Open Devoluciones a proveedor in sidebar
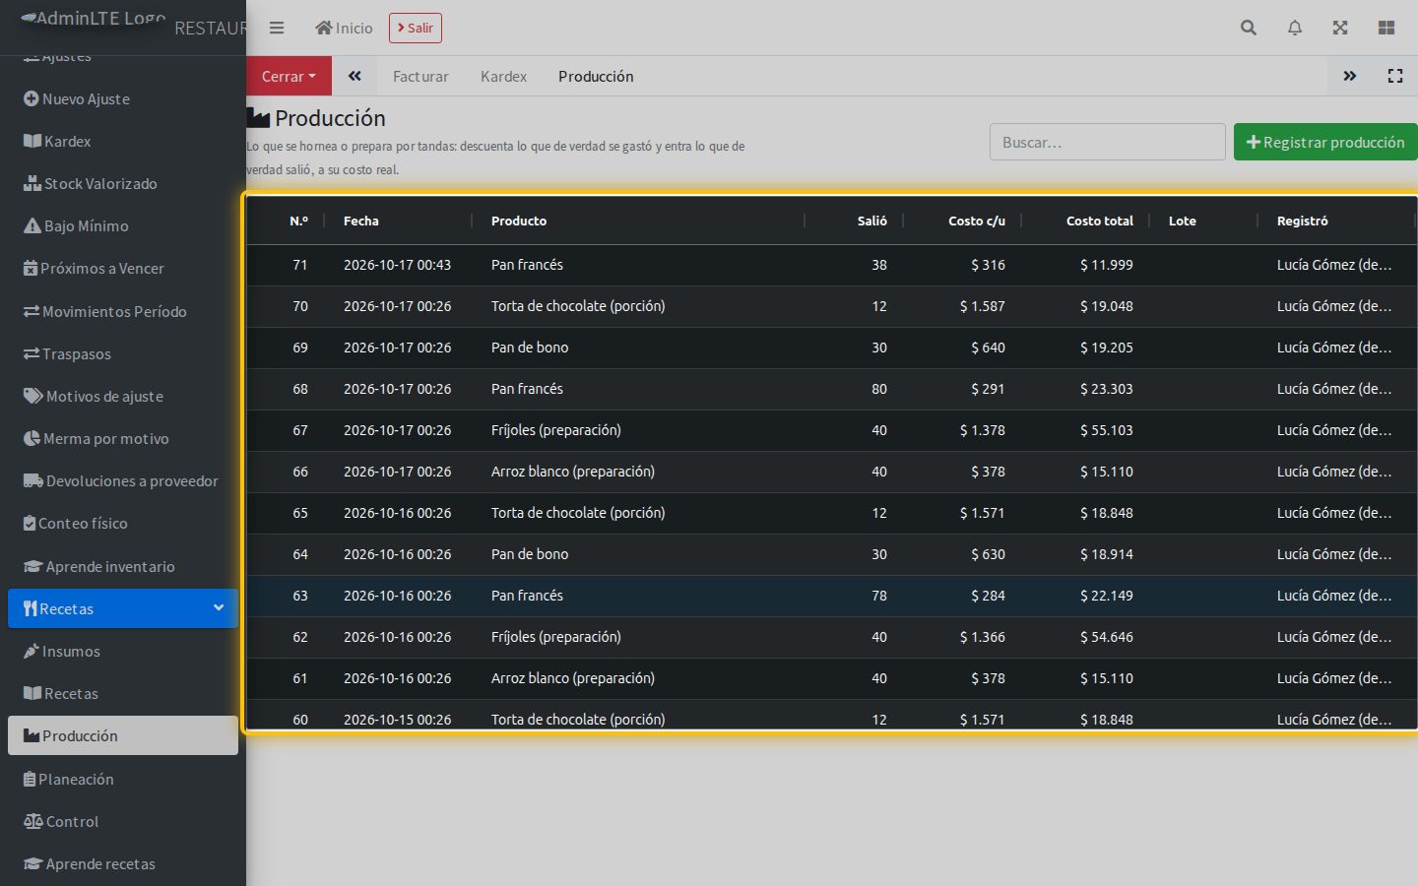This screenshot has width=1418, height=886. 123,480
